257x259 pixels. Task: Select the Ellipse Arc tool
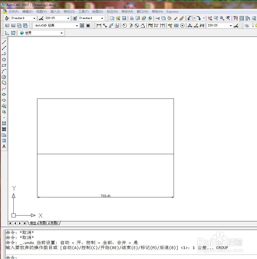click(4, 100)
